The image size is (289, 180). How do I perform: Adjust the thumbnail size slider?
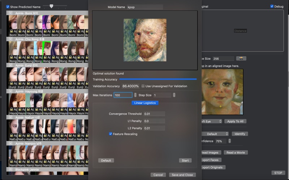point(52,6)
